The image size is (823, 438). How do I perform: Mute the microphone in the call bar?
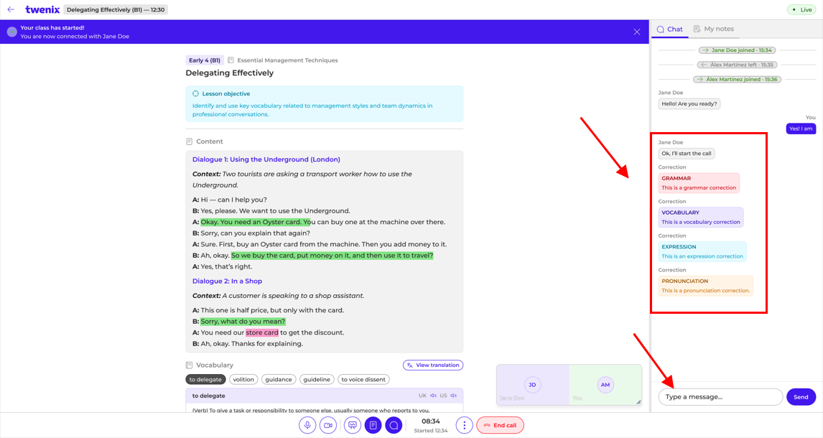click(307, 425)
